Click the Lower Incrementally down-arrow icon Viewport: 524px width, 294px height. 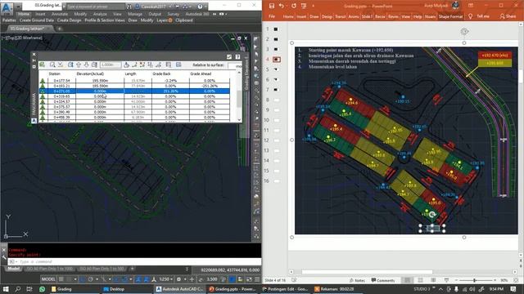click(x=86, y=65)
